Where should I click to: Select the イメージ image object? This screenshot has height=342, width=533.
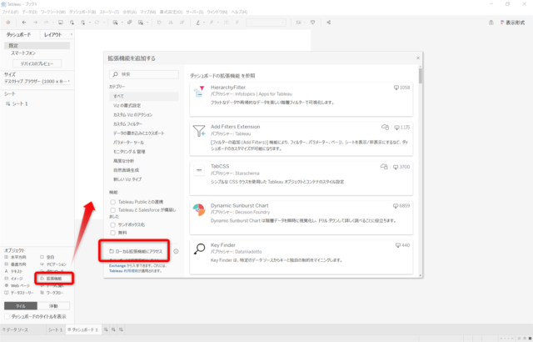(14, 279)
